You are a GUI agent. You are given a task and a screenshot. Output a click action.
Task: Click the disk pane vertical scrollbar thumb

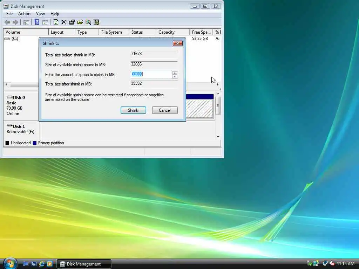point(218,106)
